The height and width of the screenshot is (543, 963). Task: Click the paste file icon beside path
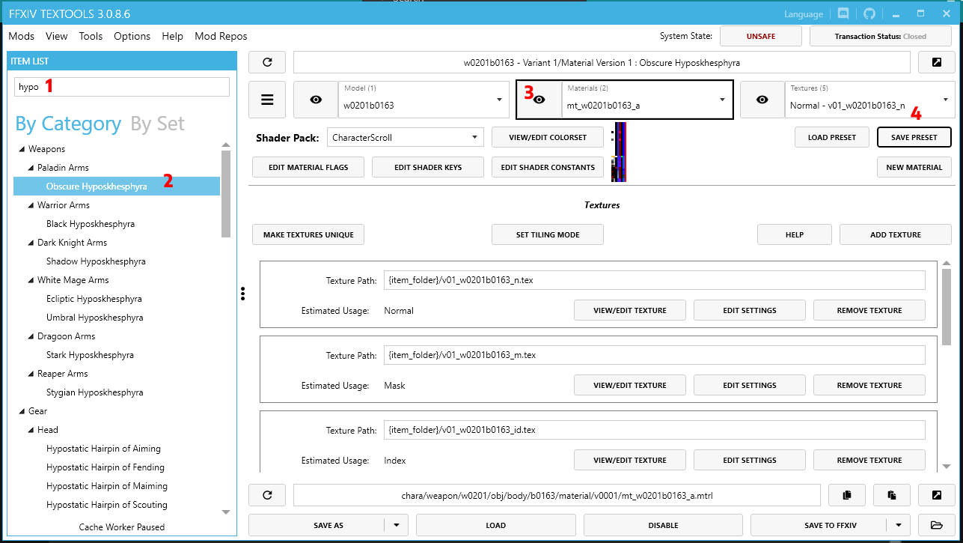point(892,495)
